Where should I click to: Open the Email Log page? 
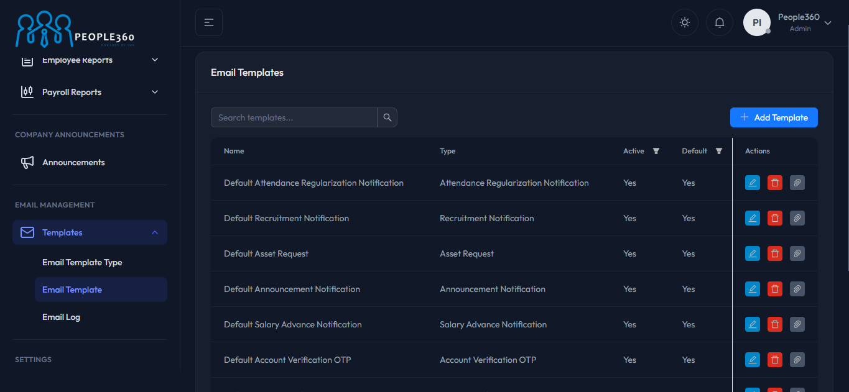[x=61, y=317]
